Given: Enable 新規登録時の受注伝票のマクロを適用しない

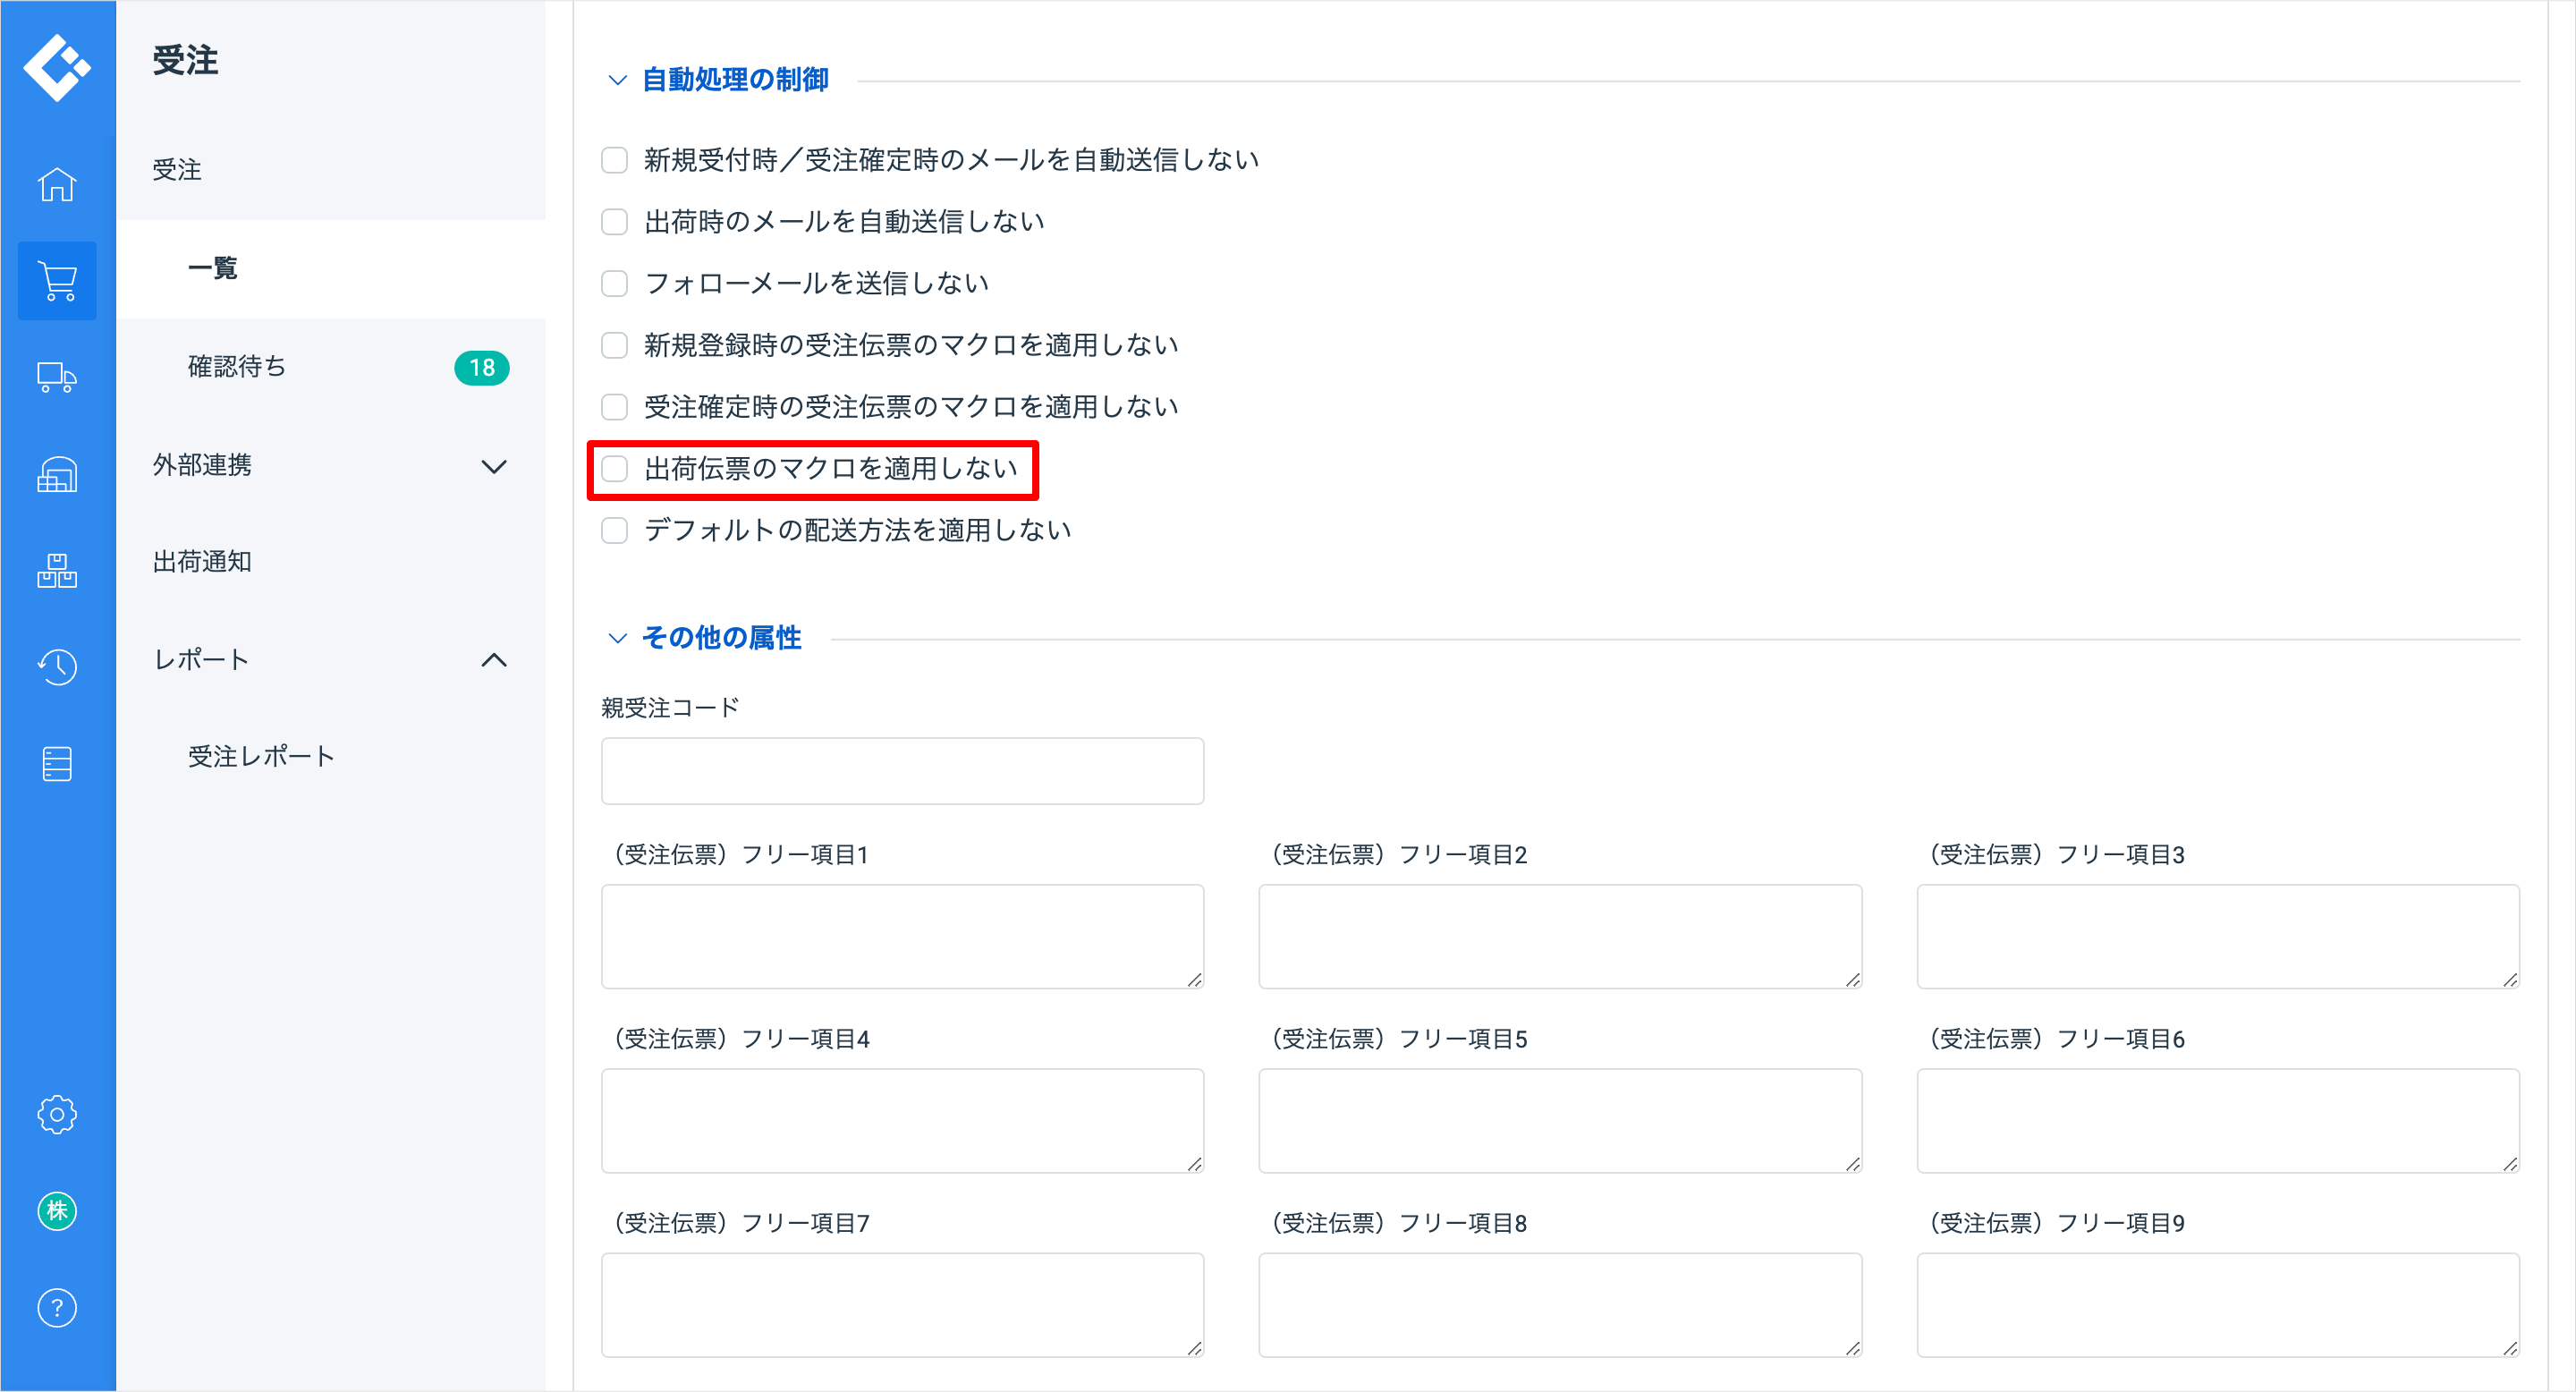Looking at the screenshot, I should coord(614,346).
